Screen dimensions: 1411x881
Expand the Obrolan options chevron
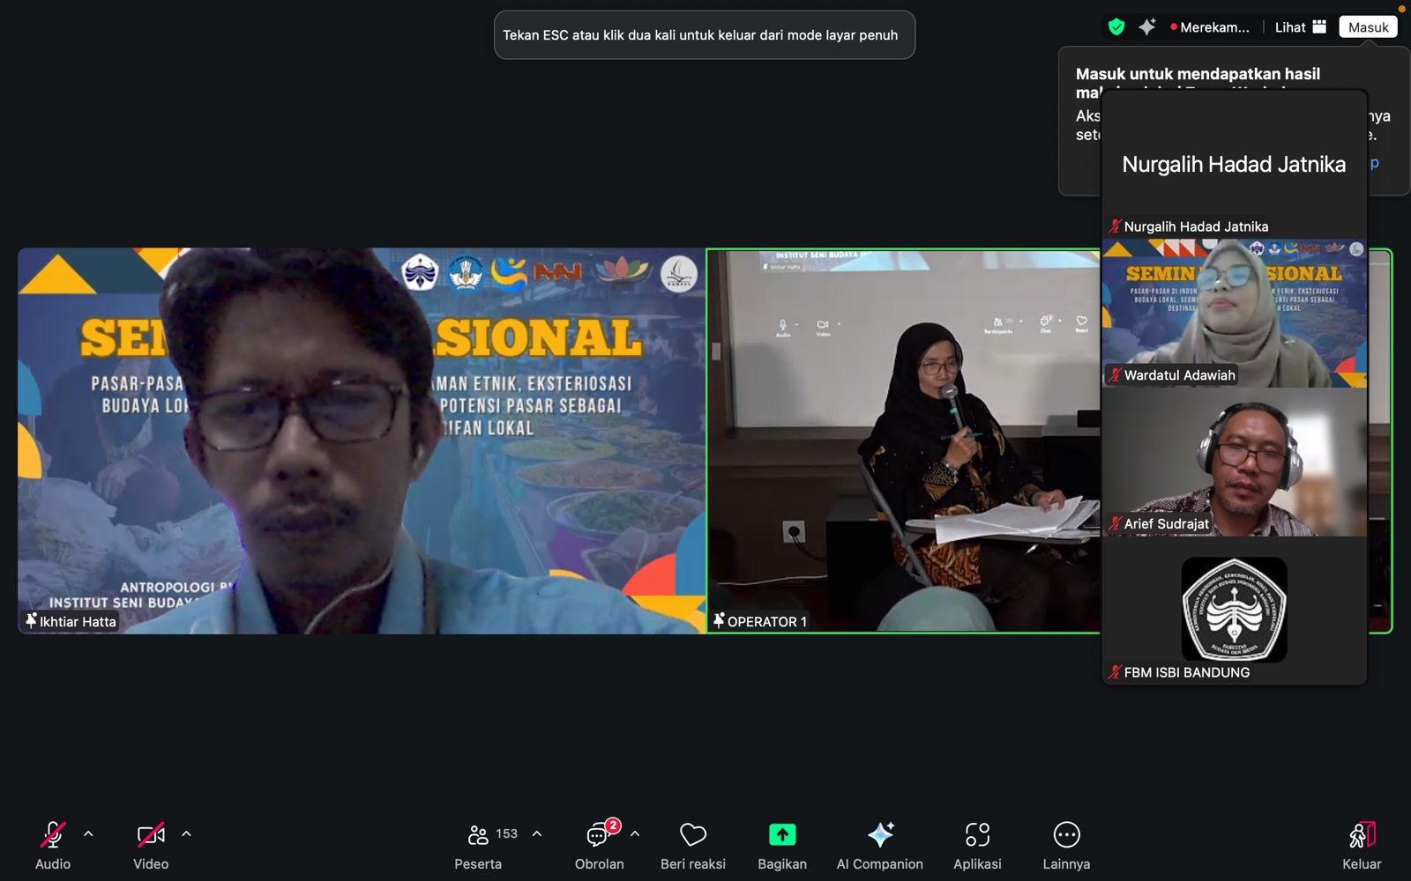[x=635, y=833]
